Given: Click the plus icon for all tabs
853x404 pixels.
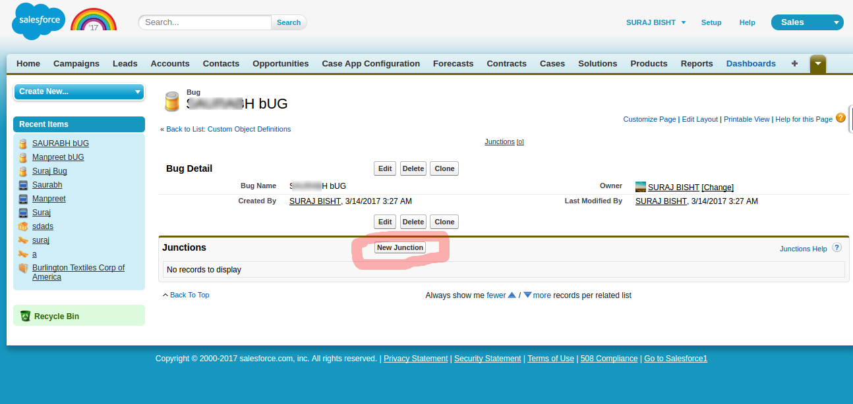Looking at the screenshot, I should point(794,64).
